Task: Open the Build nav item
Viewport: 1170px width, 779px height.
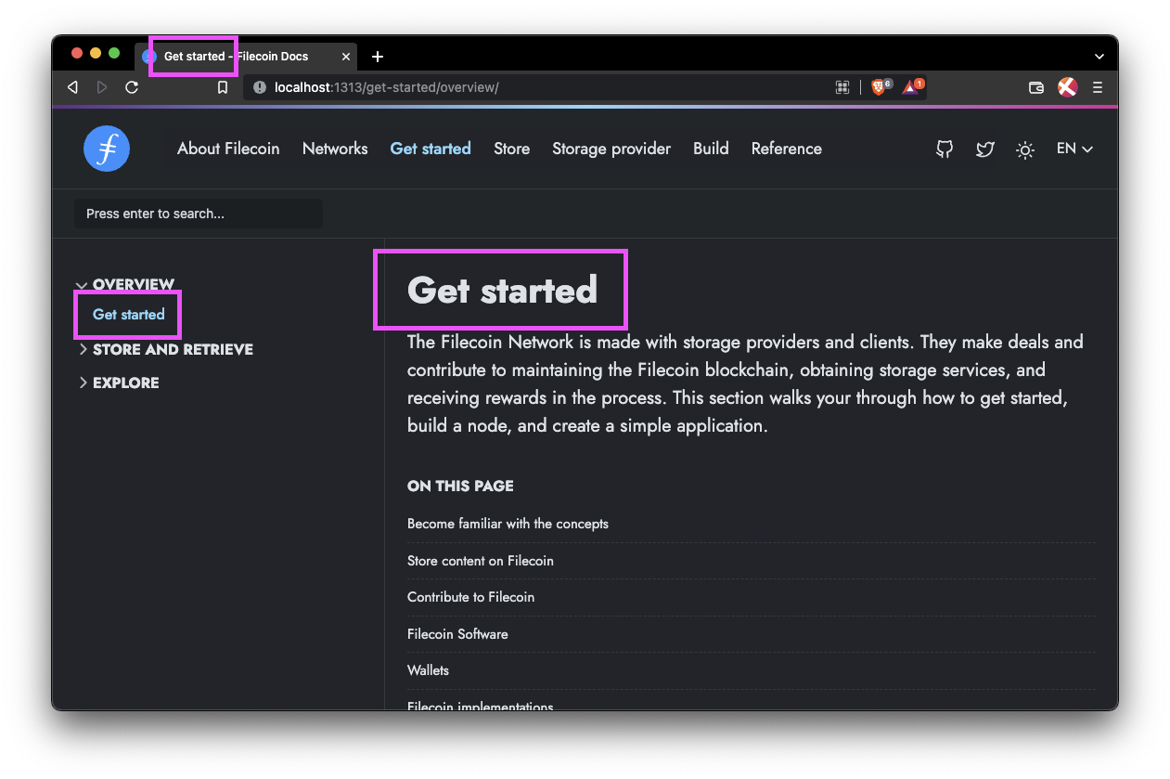Action: point(711,149)
